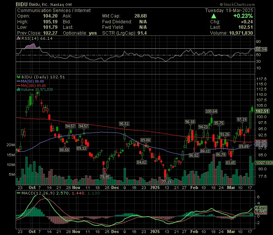Screen dimensions: 273x235
Task: Click the 'MA(200) 89.85' legend text
Action: (33, 86)
